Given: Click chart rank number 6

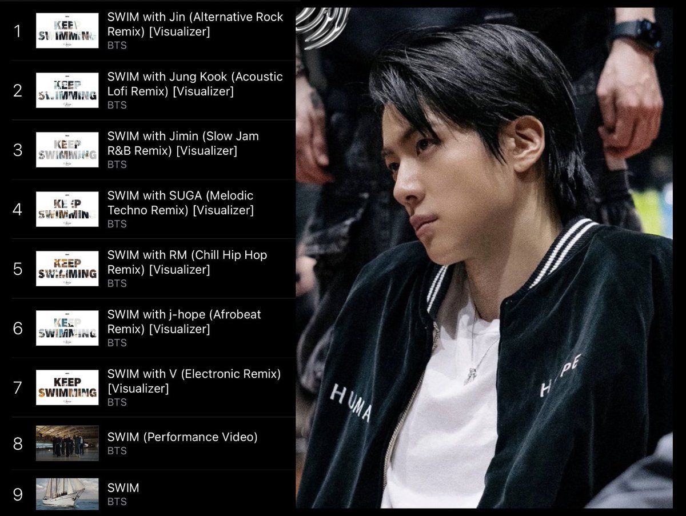Looking at the screenshot, I should click(x=18, y=328).
